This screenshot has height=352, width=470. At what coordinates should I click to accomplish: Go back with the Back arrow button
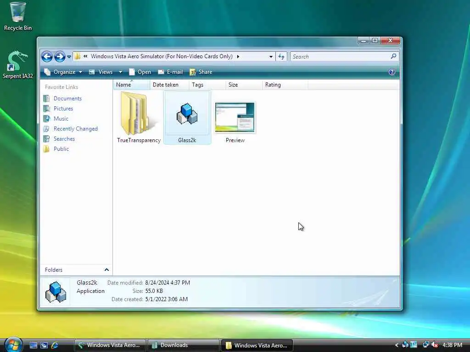tap(47, 56)
